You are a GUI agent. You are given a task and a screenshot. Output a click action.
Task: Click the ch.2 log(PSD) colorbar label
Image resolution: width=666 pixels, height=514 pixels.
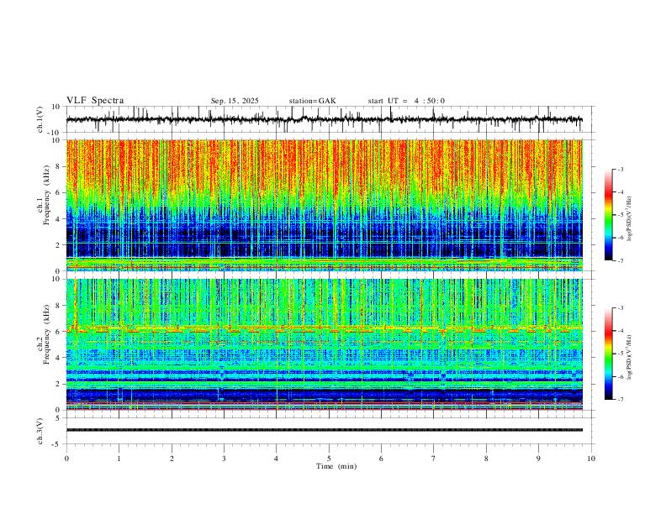pyautogui.click(x=630, y=358)
